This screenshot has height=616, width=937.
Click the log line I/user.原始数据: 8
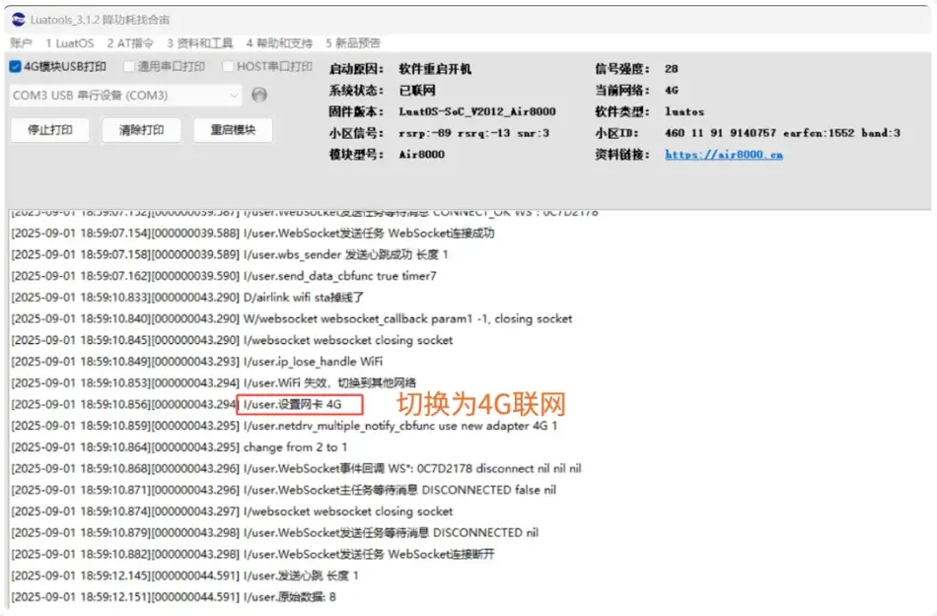click(x=174, y=597)
